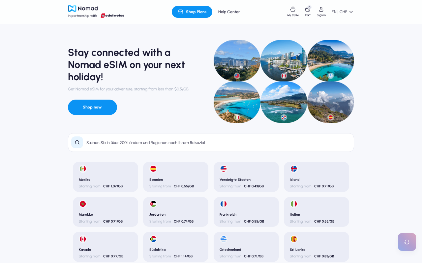Open the support headset chat icon
The image size is (422, 263).
click(407, 242)
